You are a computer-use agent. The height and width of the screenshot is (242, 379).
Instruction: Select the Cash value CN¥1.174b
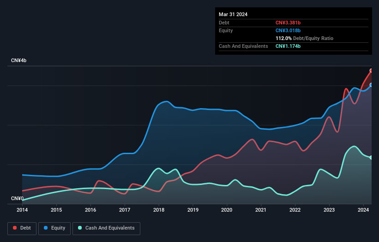[x=288, y=46]
